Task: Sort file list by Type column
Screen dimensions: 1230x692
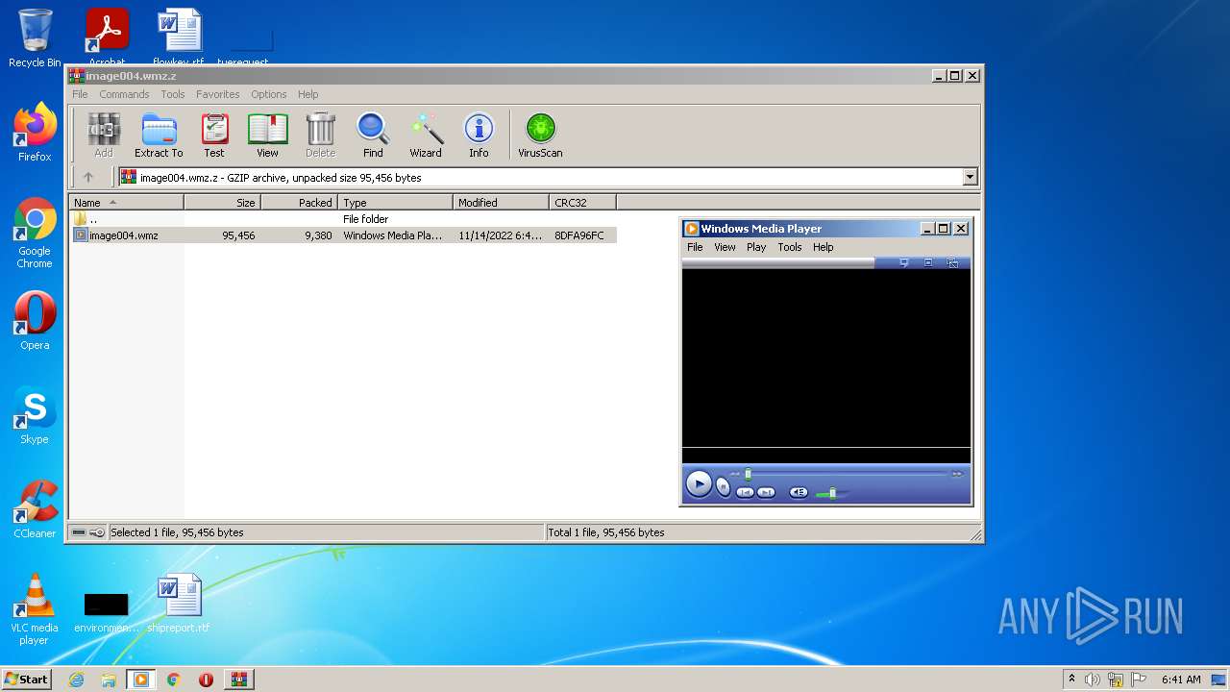Action: click(x=395, y=203)
